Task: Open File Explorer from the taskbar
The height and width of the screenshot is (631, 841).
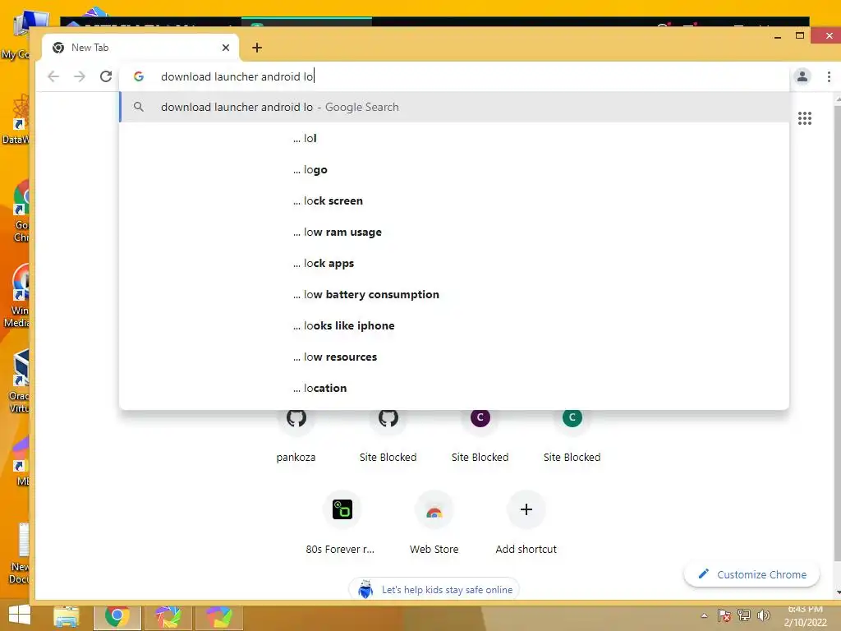Action: [x=67, y=616]
